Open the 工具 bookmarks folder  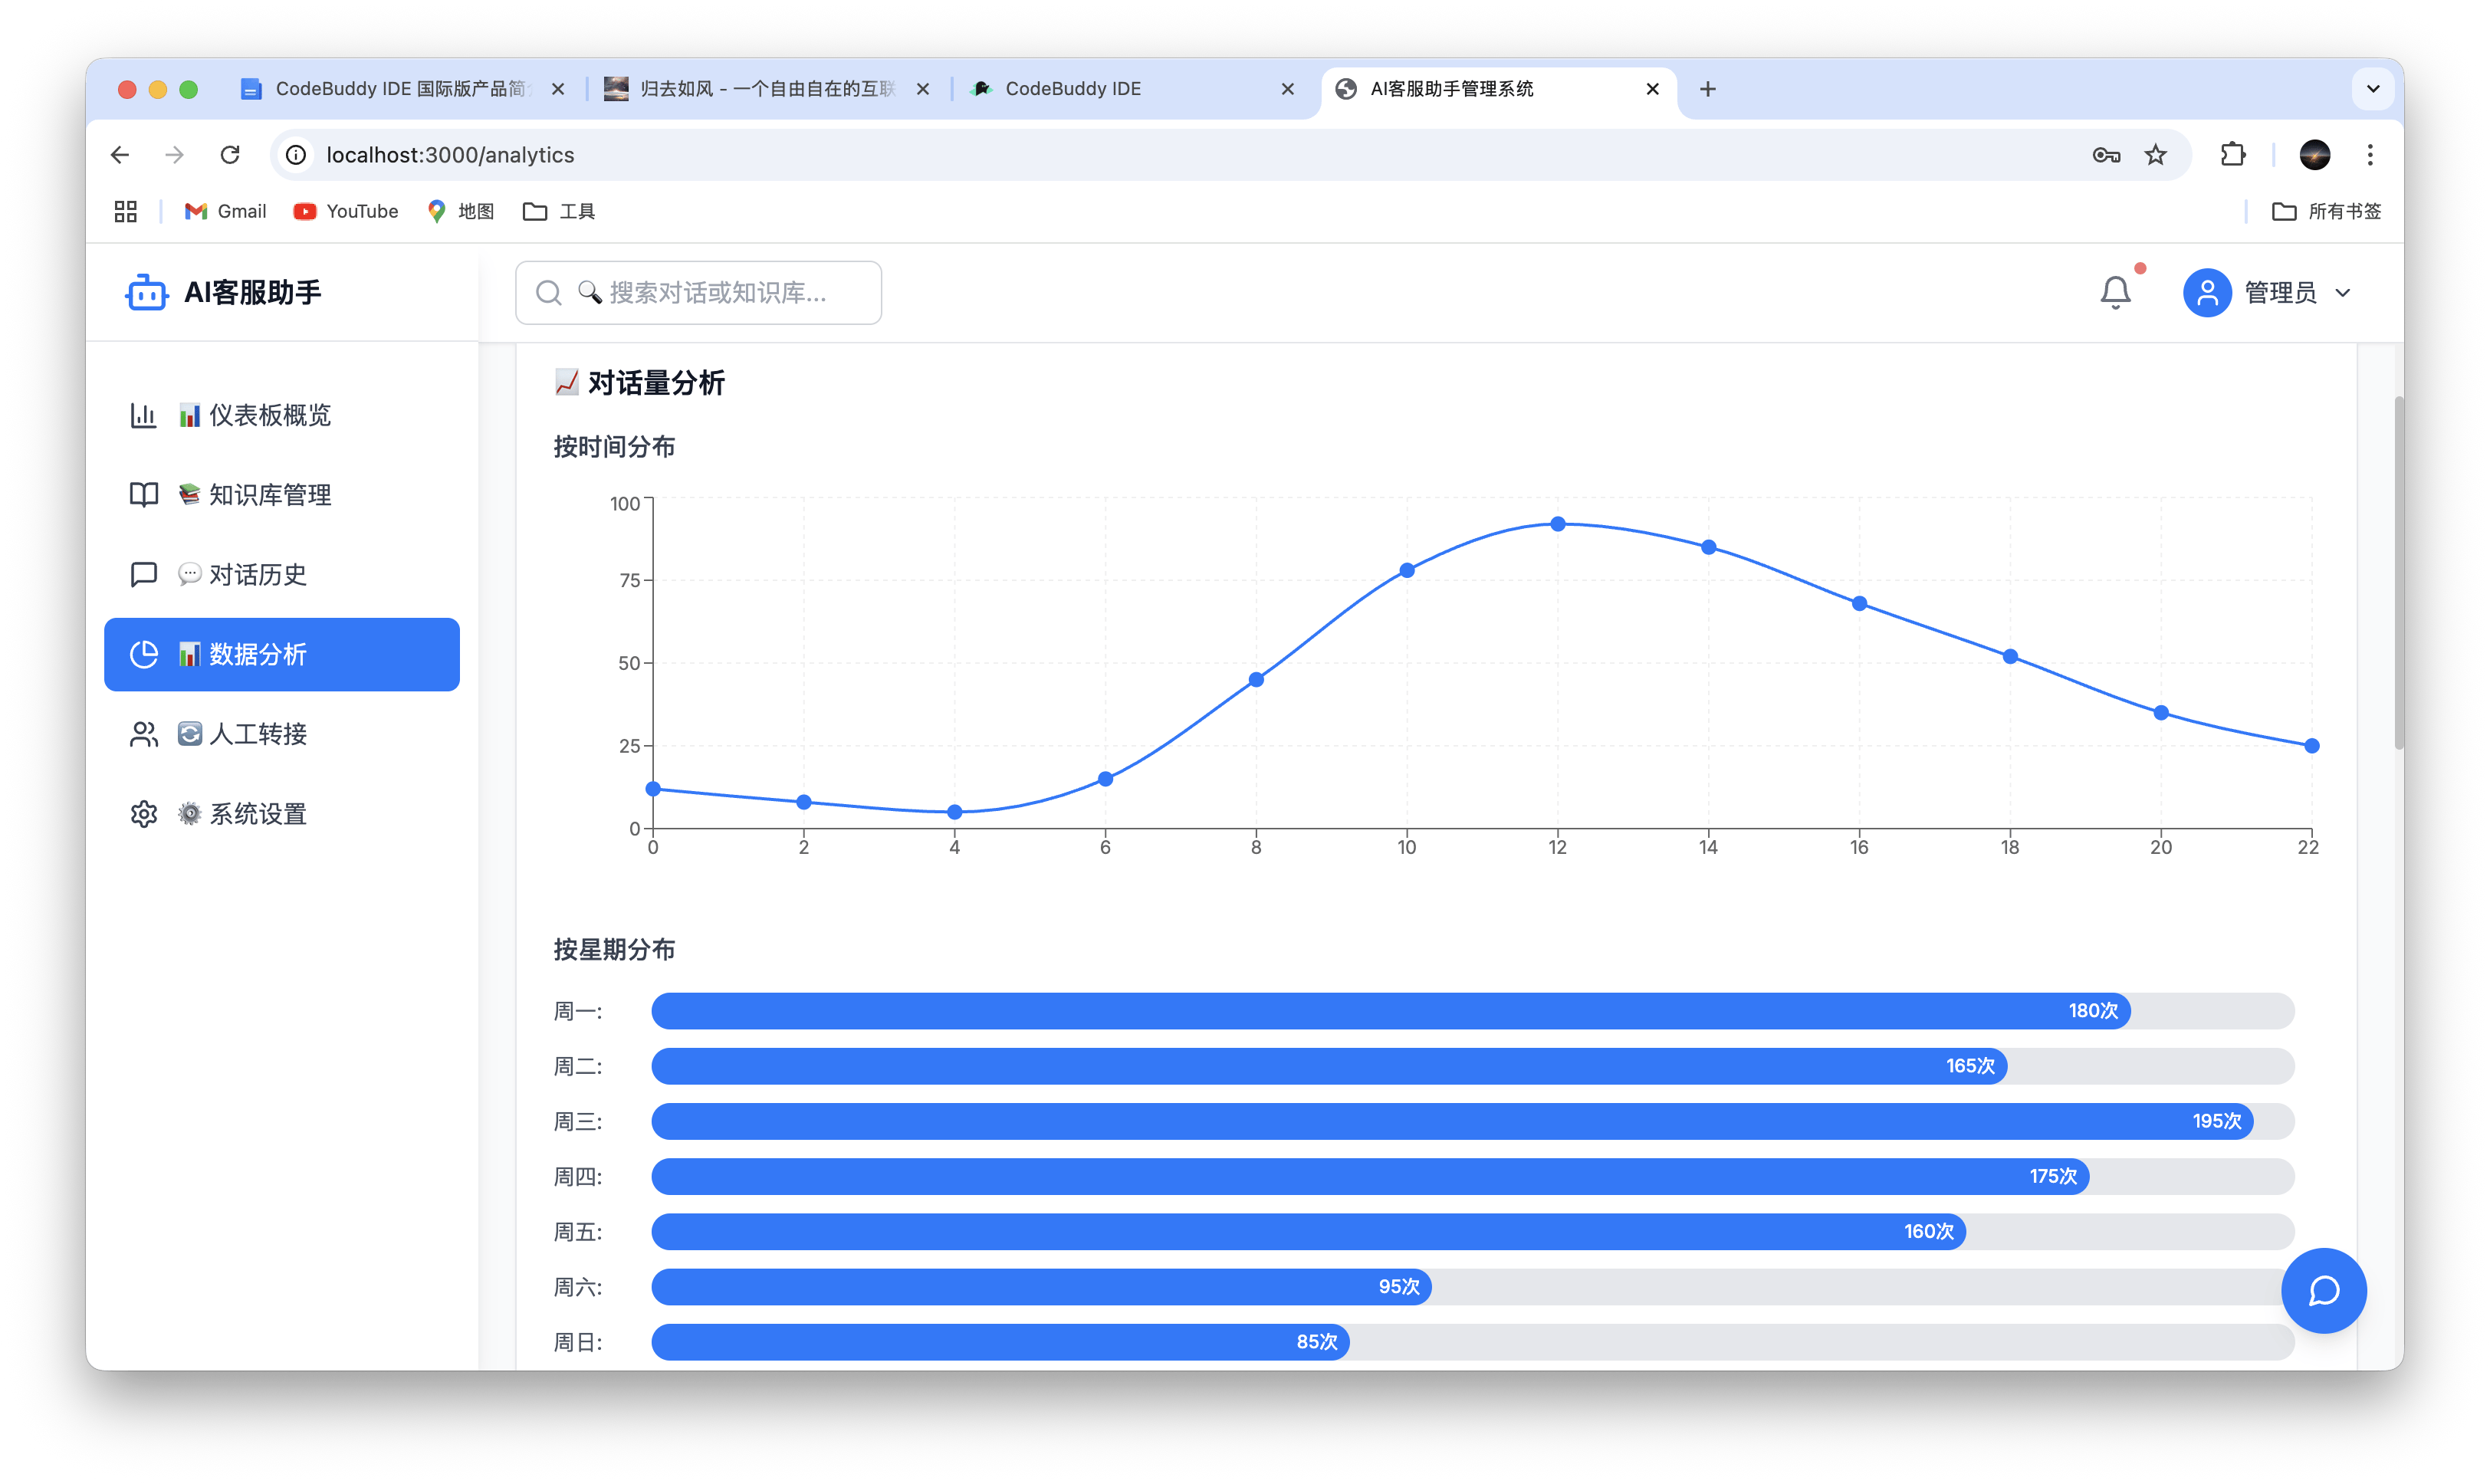(x=558, y=211)
